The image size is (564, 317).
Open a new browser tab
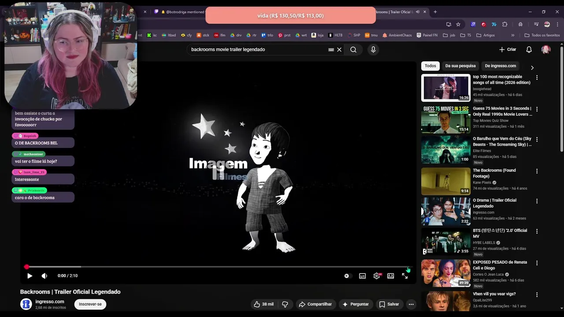[x=435, y=12]
